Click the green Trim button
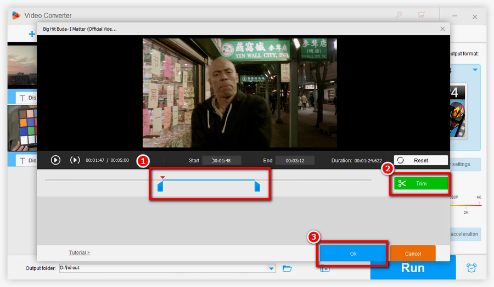 click(x=420, y=183)
